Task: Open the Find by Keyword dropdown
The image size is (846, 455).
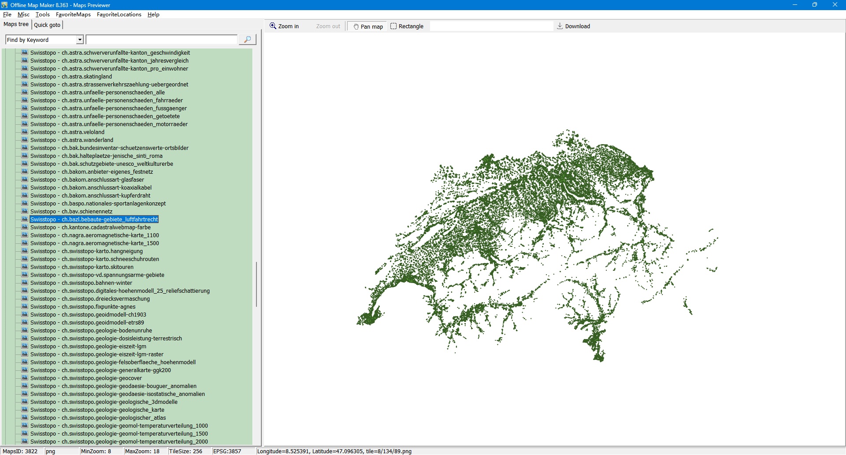Action: pos(80,40)
